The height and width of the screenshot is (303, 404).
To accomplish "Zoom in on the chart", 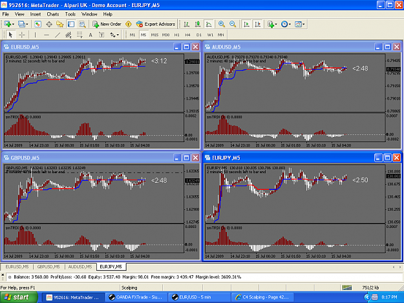I will [x=222, y=24].
